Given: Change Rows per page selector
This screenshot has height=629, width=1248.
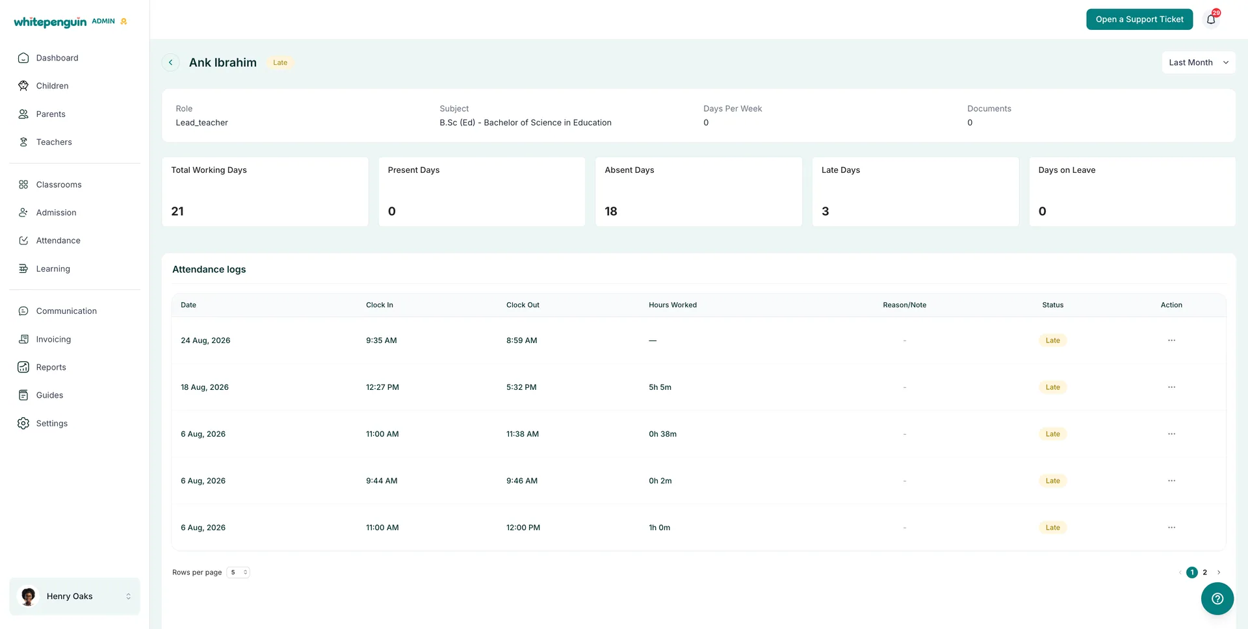Looking at the screenshot, I should coord(238,572).
